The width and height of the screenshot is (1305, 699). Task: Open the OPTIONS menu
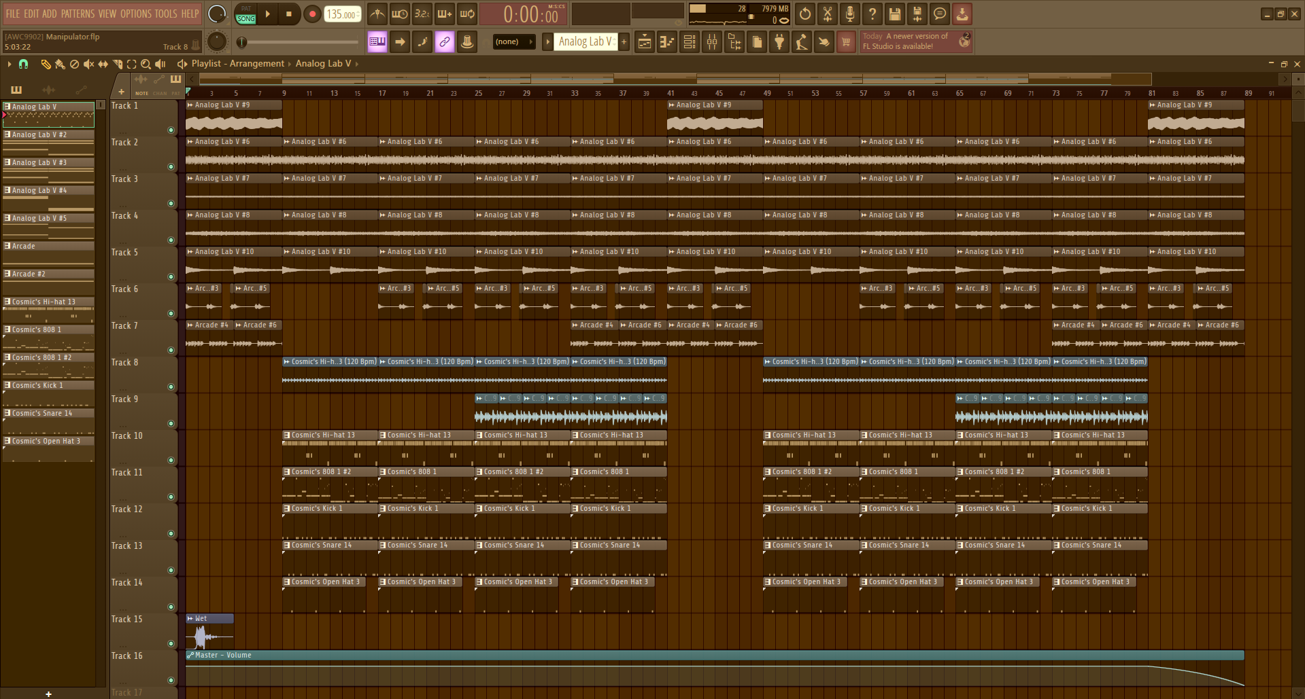[x=136, y=14]
